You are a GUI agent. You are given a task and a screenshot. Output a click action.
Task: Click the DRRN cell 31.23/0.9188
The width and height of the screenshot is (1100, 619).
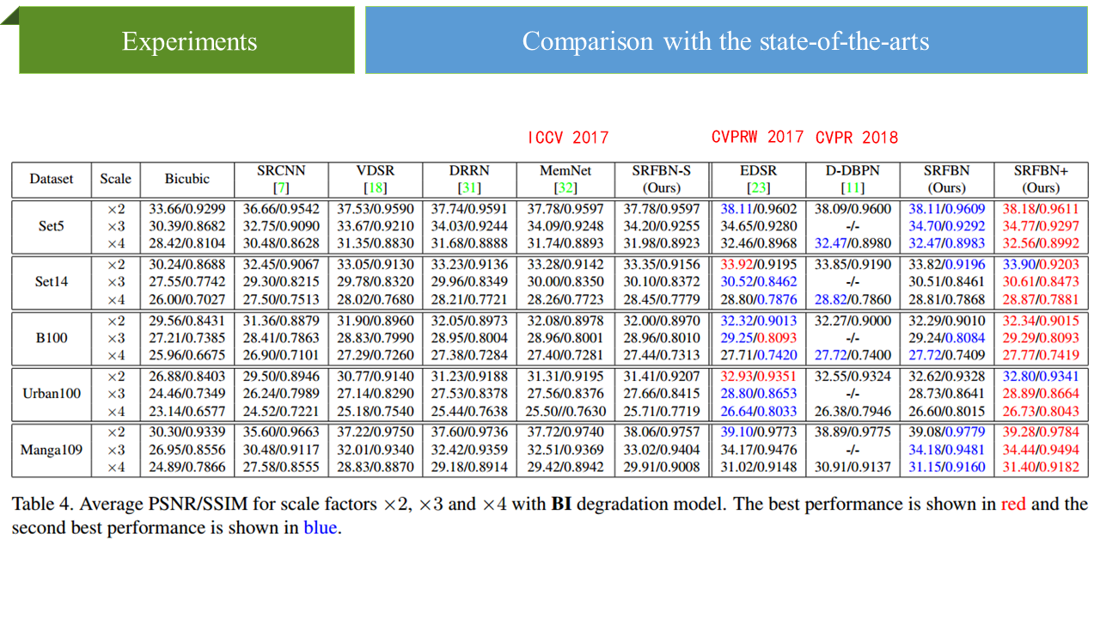pyautogui.click(x=470, y=376)
